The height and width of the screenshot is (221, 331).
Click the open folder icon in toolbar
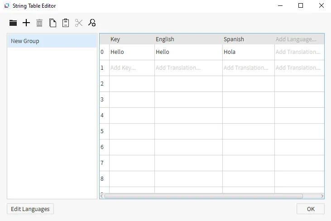pyautogui.click(x=13, y=23)
